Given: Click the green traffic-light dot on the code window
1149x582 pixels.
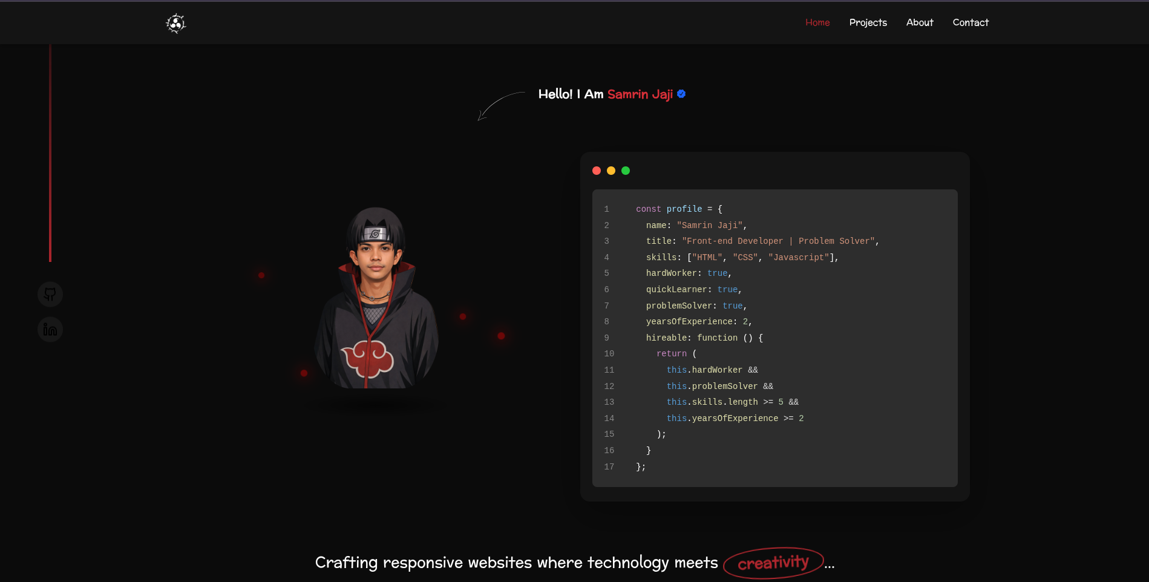Looking at the screenshot, I should [x=626, y=171].
